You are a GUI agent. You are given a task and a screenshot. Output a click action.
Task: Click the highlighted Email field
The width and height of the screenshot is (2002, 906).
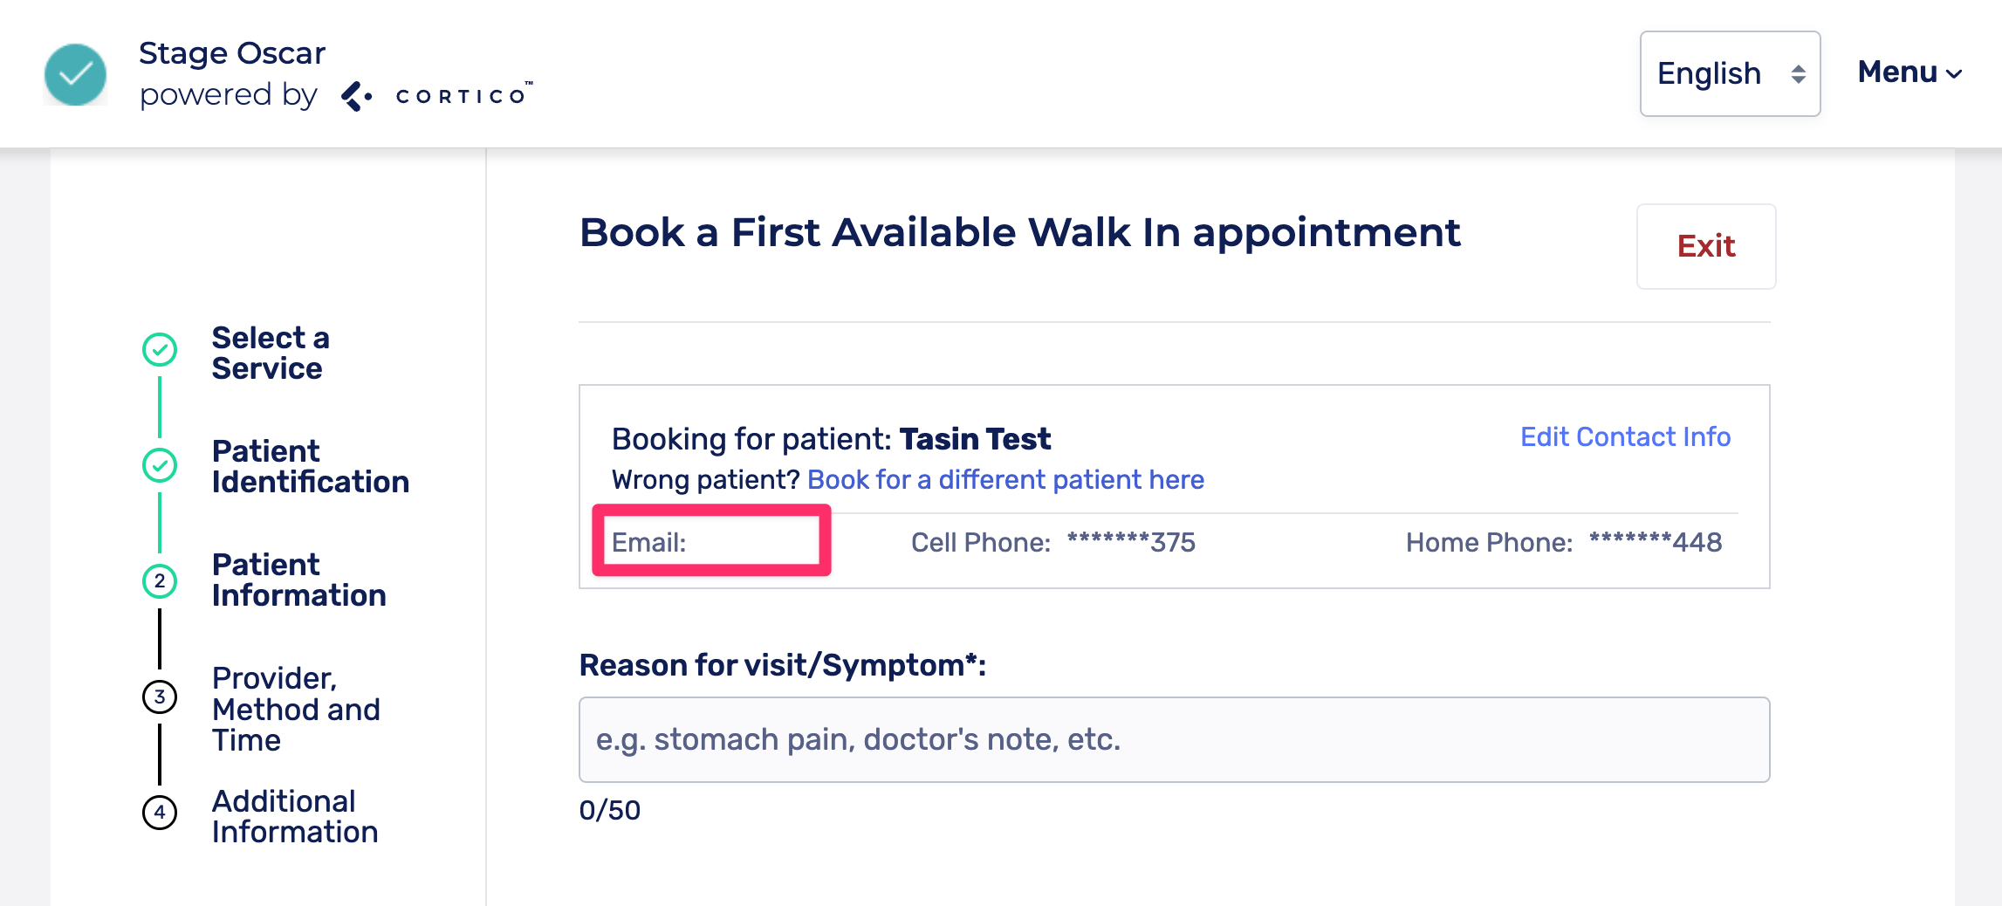(x=711, y=542)
